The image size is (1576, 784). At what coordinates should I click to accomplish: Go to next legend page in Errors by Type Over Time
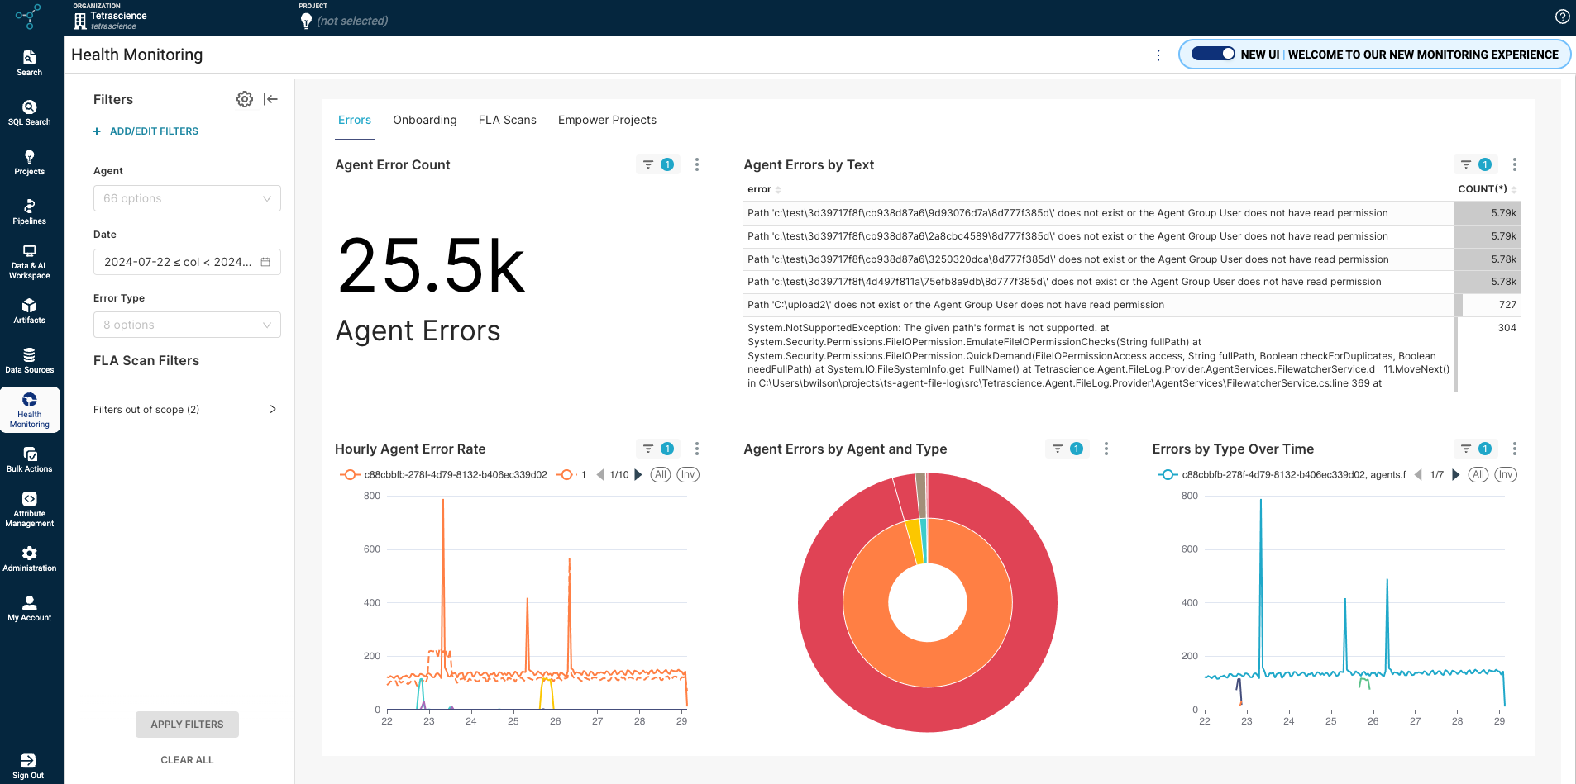pos(1455,474)
